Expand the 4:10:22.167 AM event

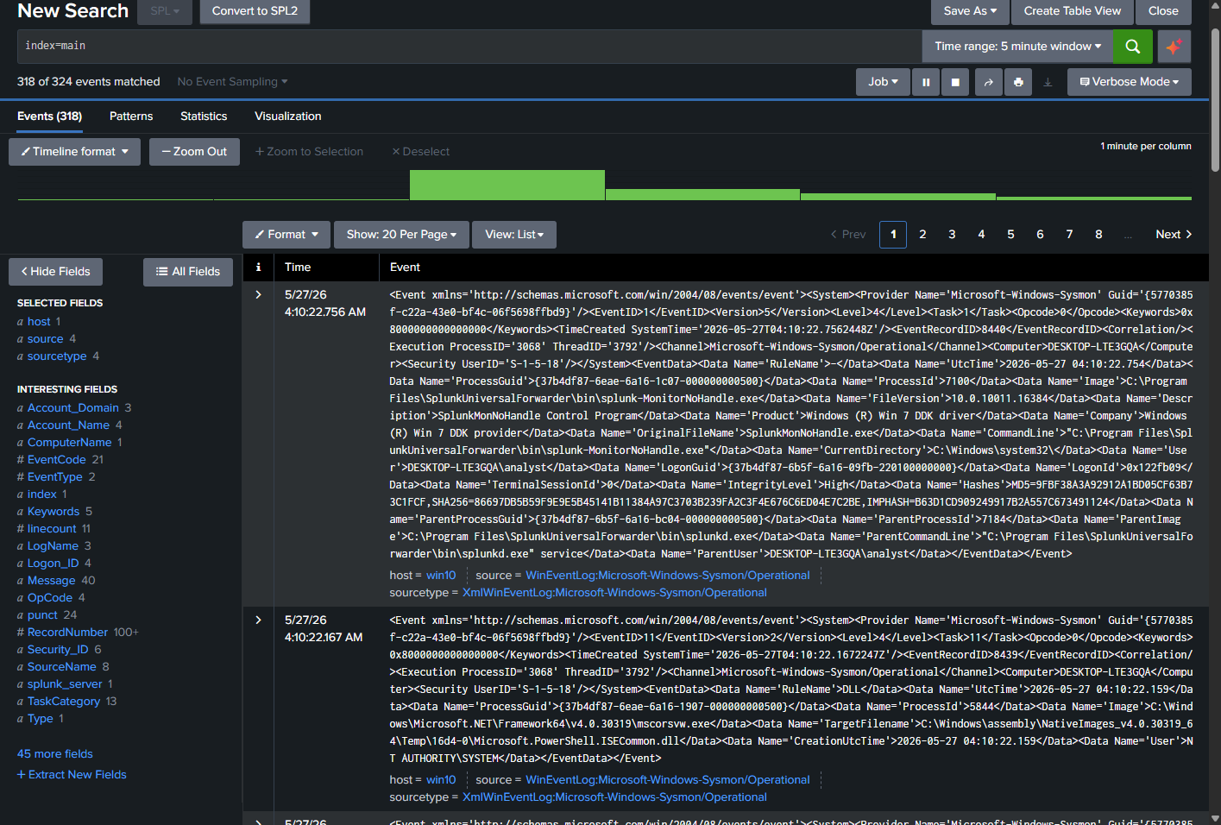[x=258, y=620]
